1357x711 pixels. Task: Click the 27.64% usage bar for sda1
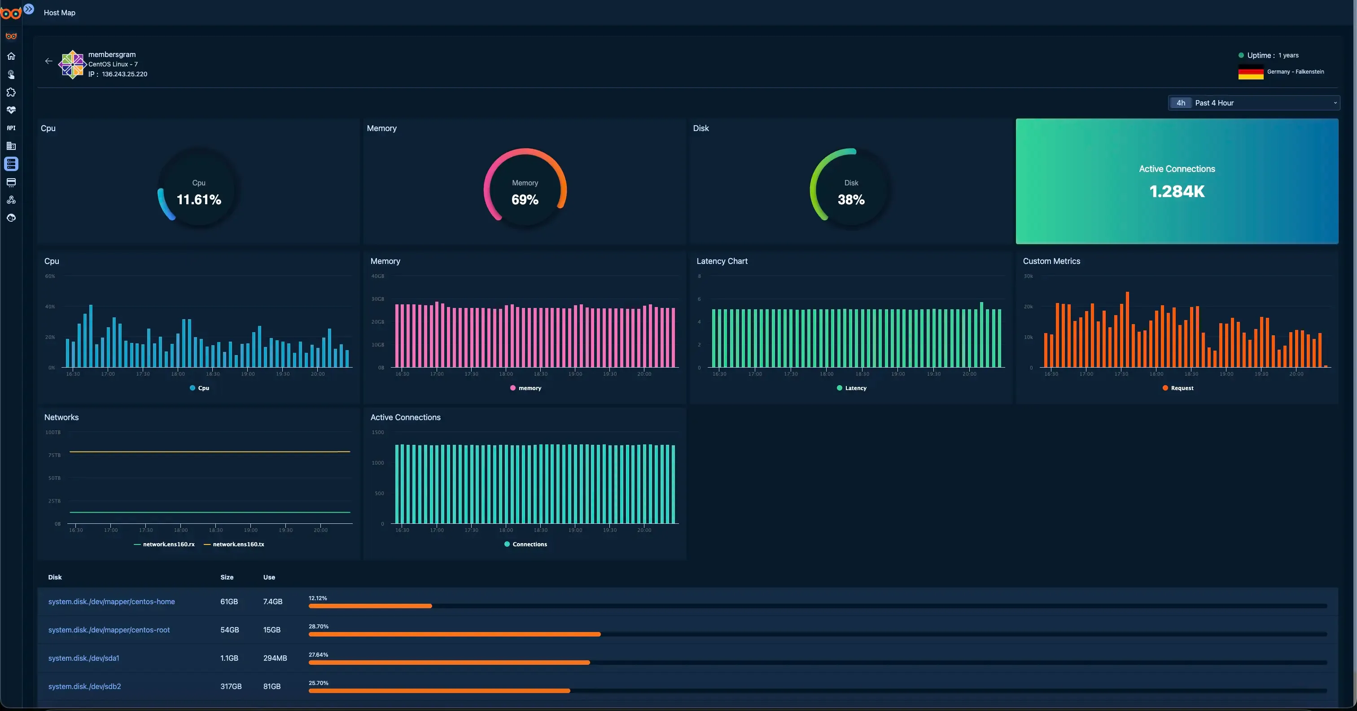[818, 663]
